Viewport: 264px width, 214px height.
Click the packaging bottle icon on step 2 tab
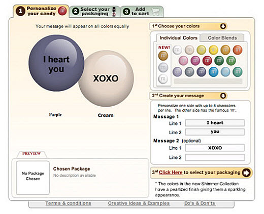click(114, 12)
